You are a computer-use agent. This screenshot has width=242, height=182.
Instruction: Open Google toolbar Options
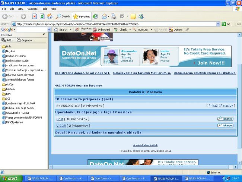(x=176, y=29)
